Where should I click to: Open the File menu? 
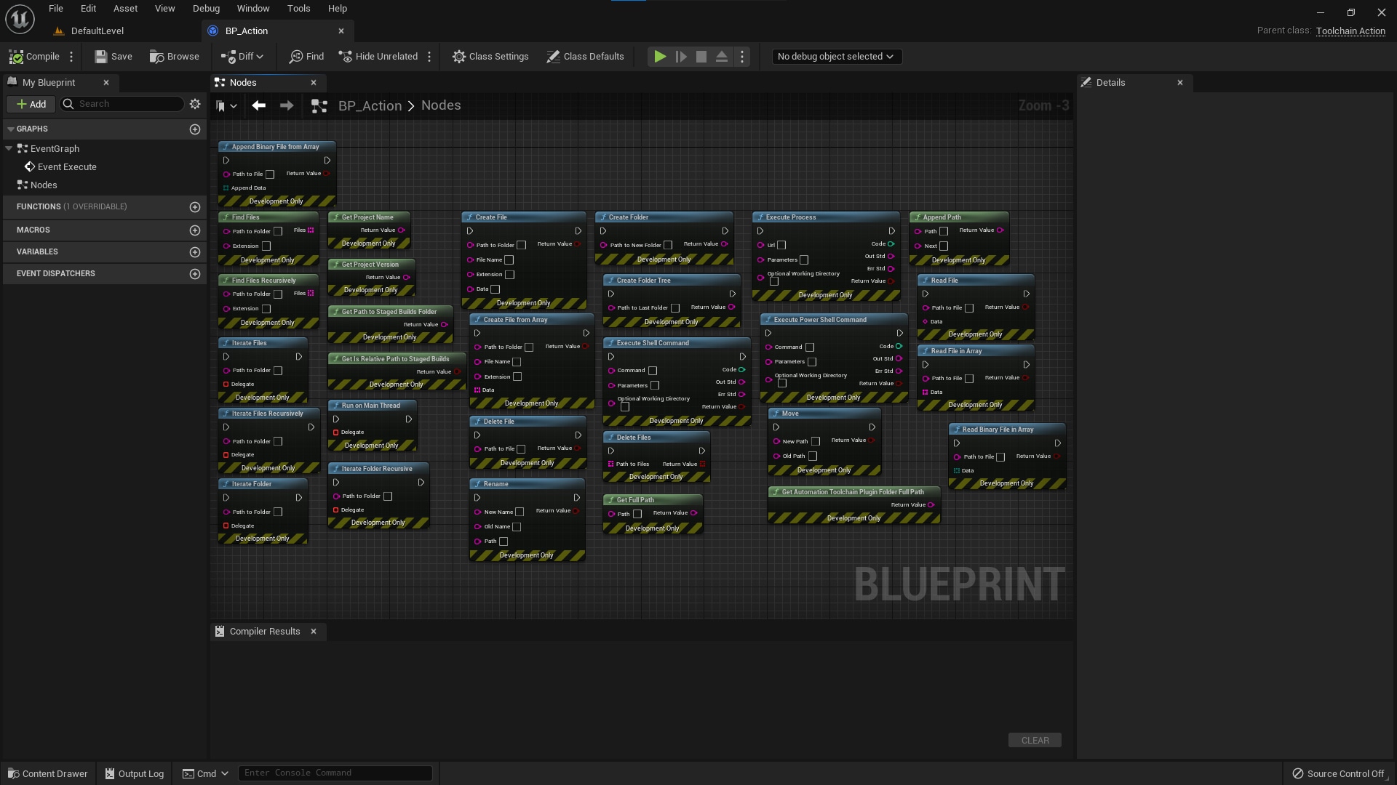point(56,9)
